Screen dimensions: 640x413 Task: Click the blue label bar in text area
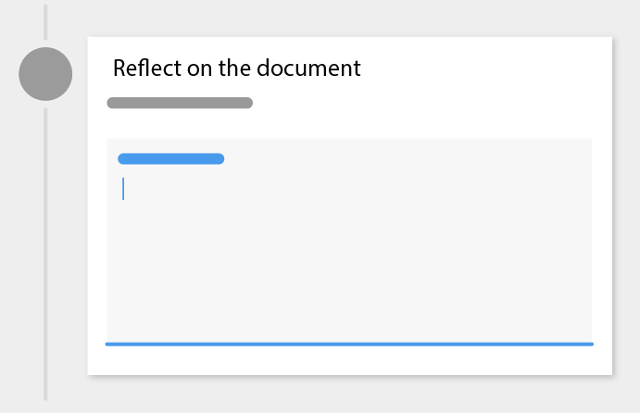[170, 158]
